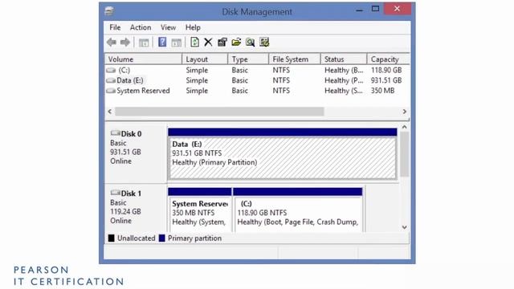Click the black X Delete icon
Viewport: 514px width, 289px height.
pos(208,42)
